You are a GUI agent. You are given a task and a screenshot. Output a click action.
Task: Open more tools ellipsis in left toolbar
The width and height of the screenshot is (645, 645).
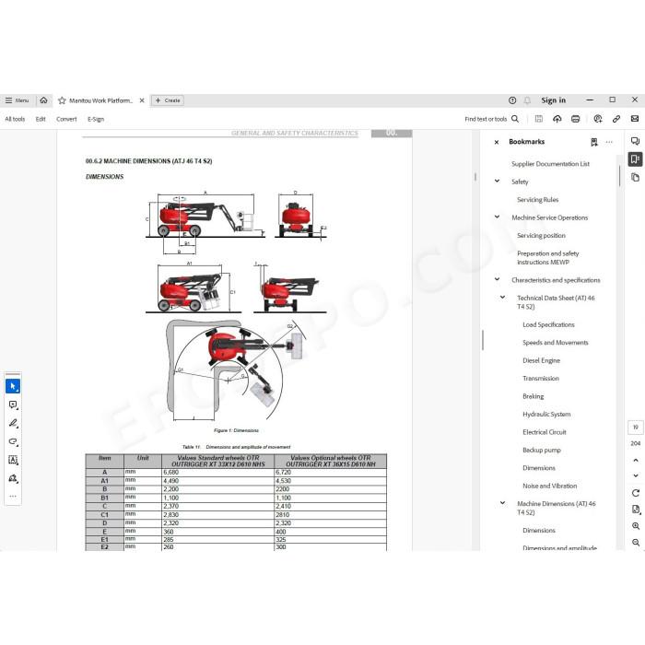pos(13,496)
